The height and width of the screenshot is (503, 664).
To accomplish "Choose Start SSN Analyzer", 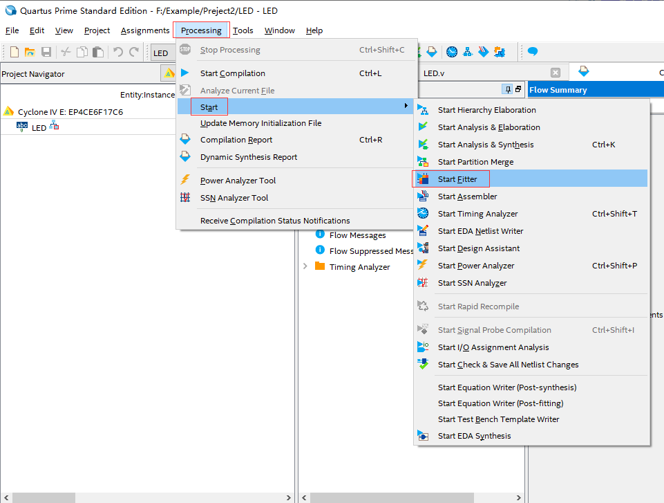I will 531,283.
